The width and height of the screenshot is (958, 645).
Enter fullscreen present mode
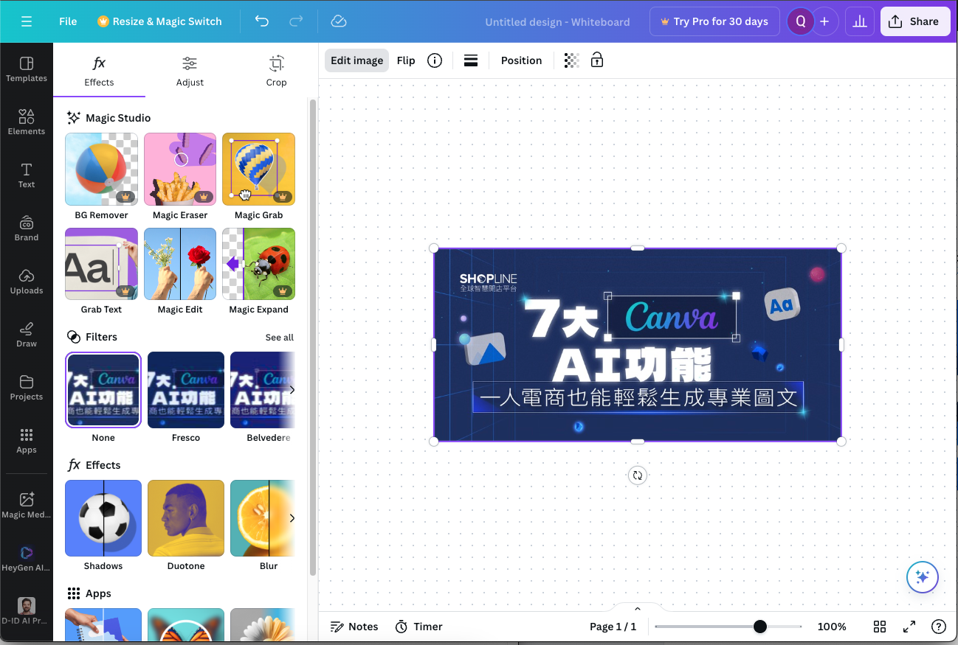pos(909,627)
